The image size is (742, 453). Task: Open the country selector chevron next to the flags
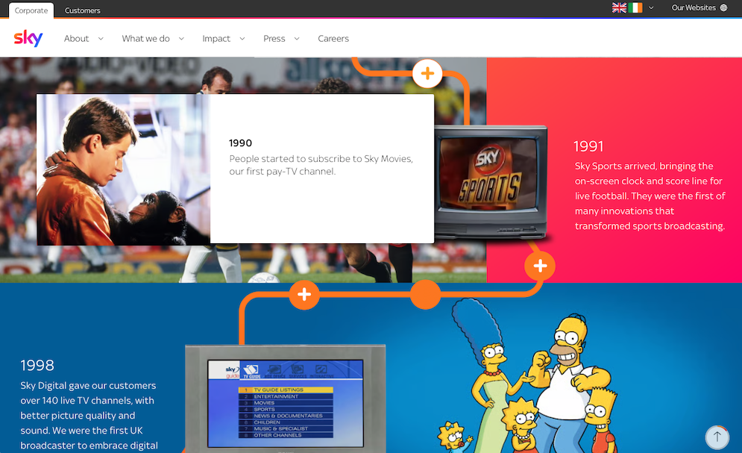[651, 8]
